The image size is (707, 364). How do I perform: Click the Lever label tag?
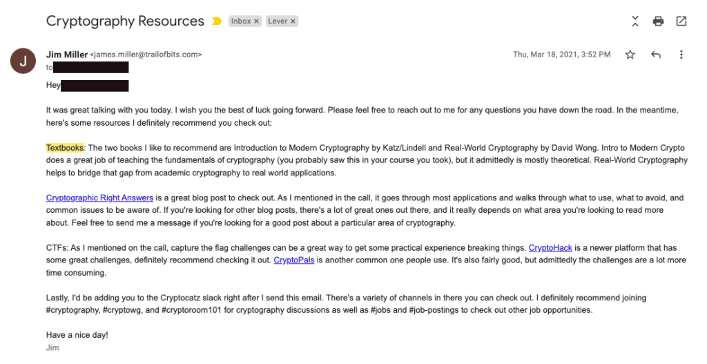pyautogui.click(x=278, y=21)
